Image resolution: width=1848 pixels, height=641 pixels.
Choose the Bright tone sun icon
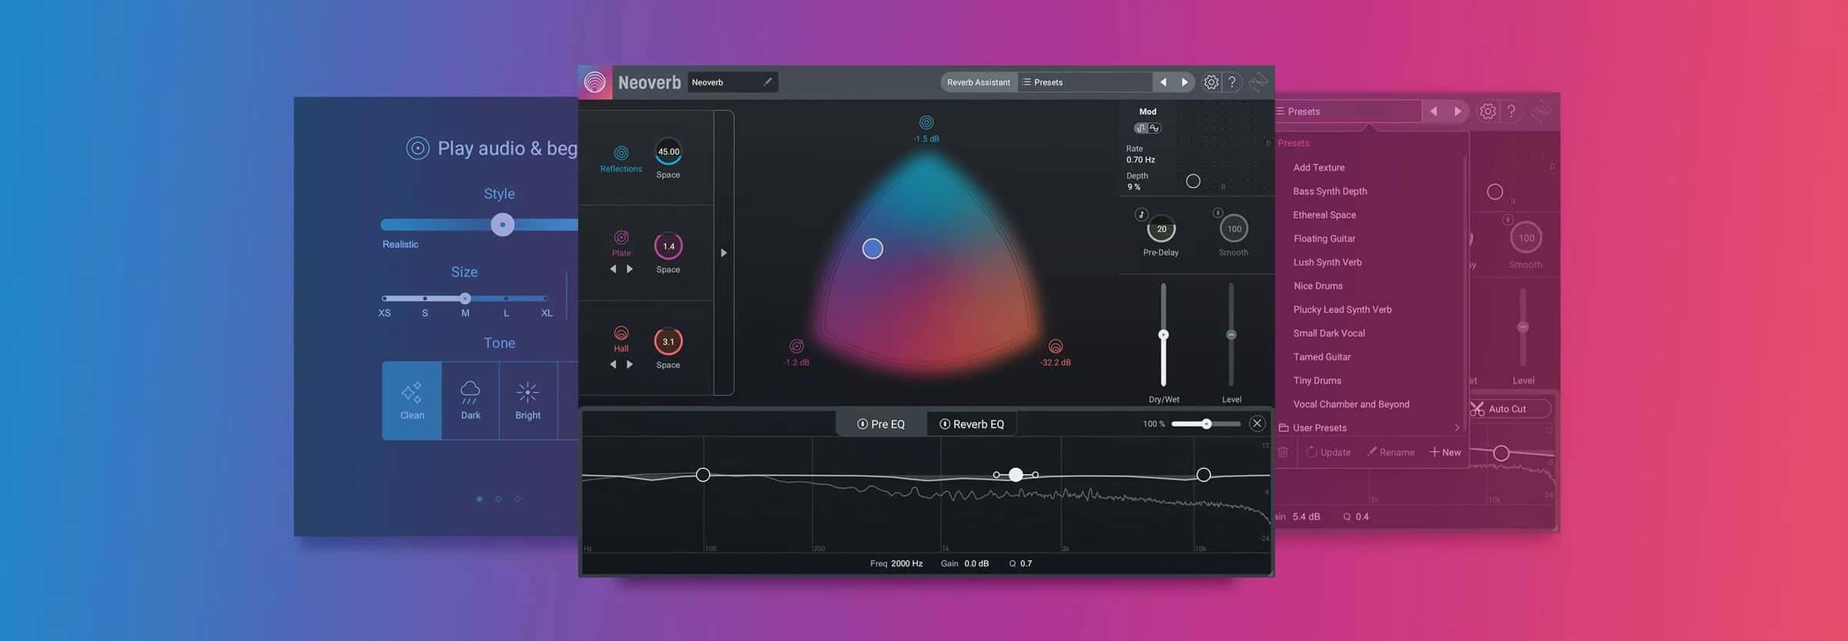pos(527,392)
